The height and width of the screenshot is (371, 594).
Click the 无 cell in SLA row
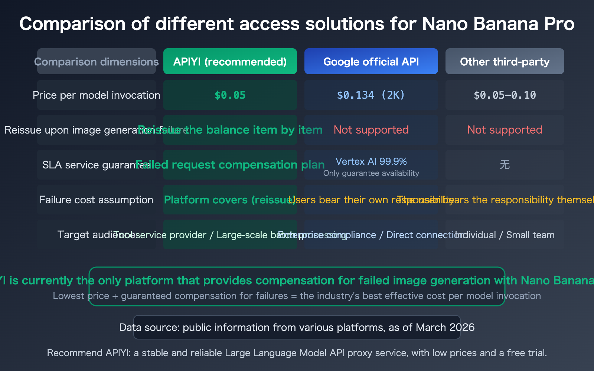click(x=505, y=165)
